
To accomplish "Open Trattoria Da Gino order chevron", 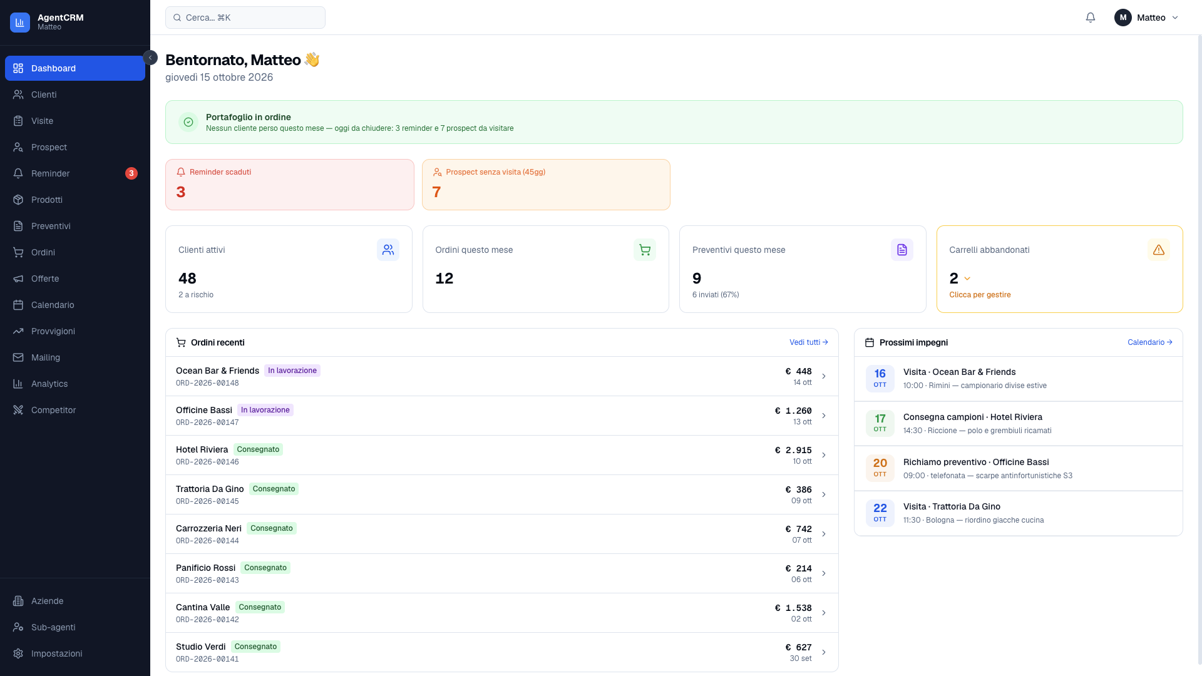I will click(x=824, y=494).
